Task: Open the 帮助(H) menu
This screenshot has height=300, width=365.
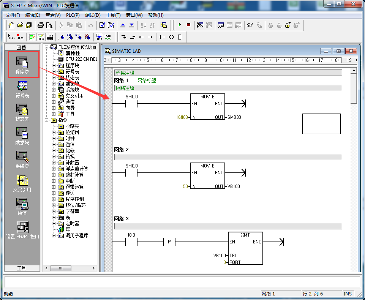Action: tap(156, 15)
